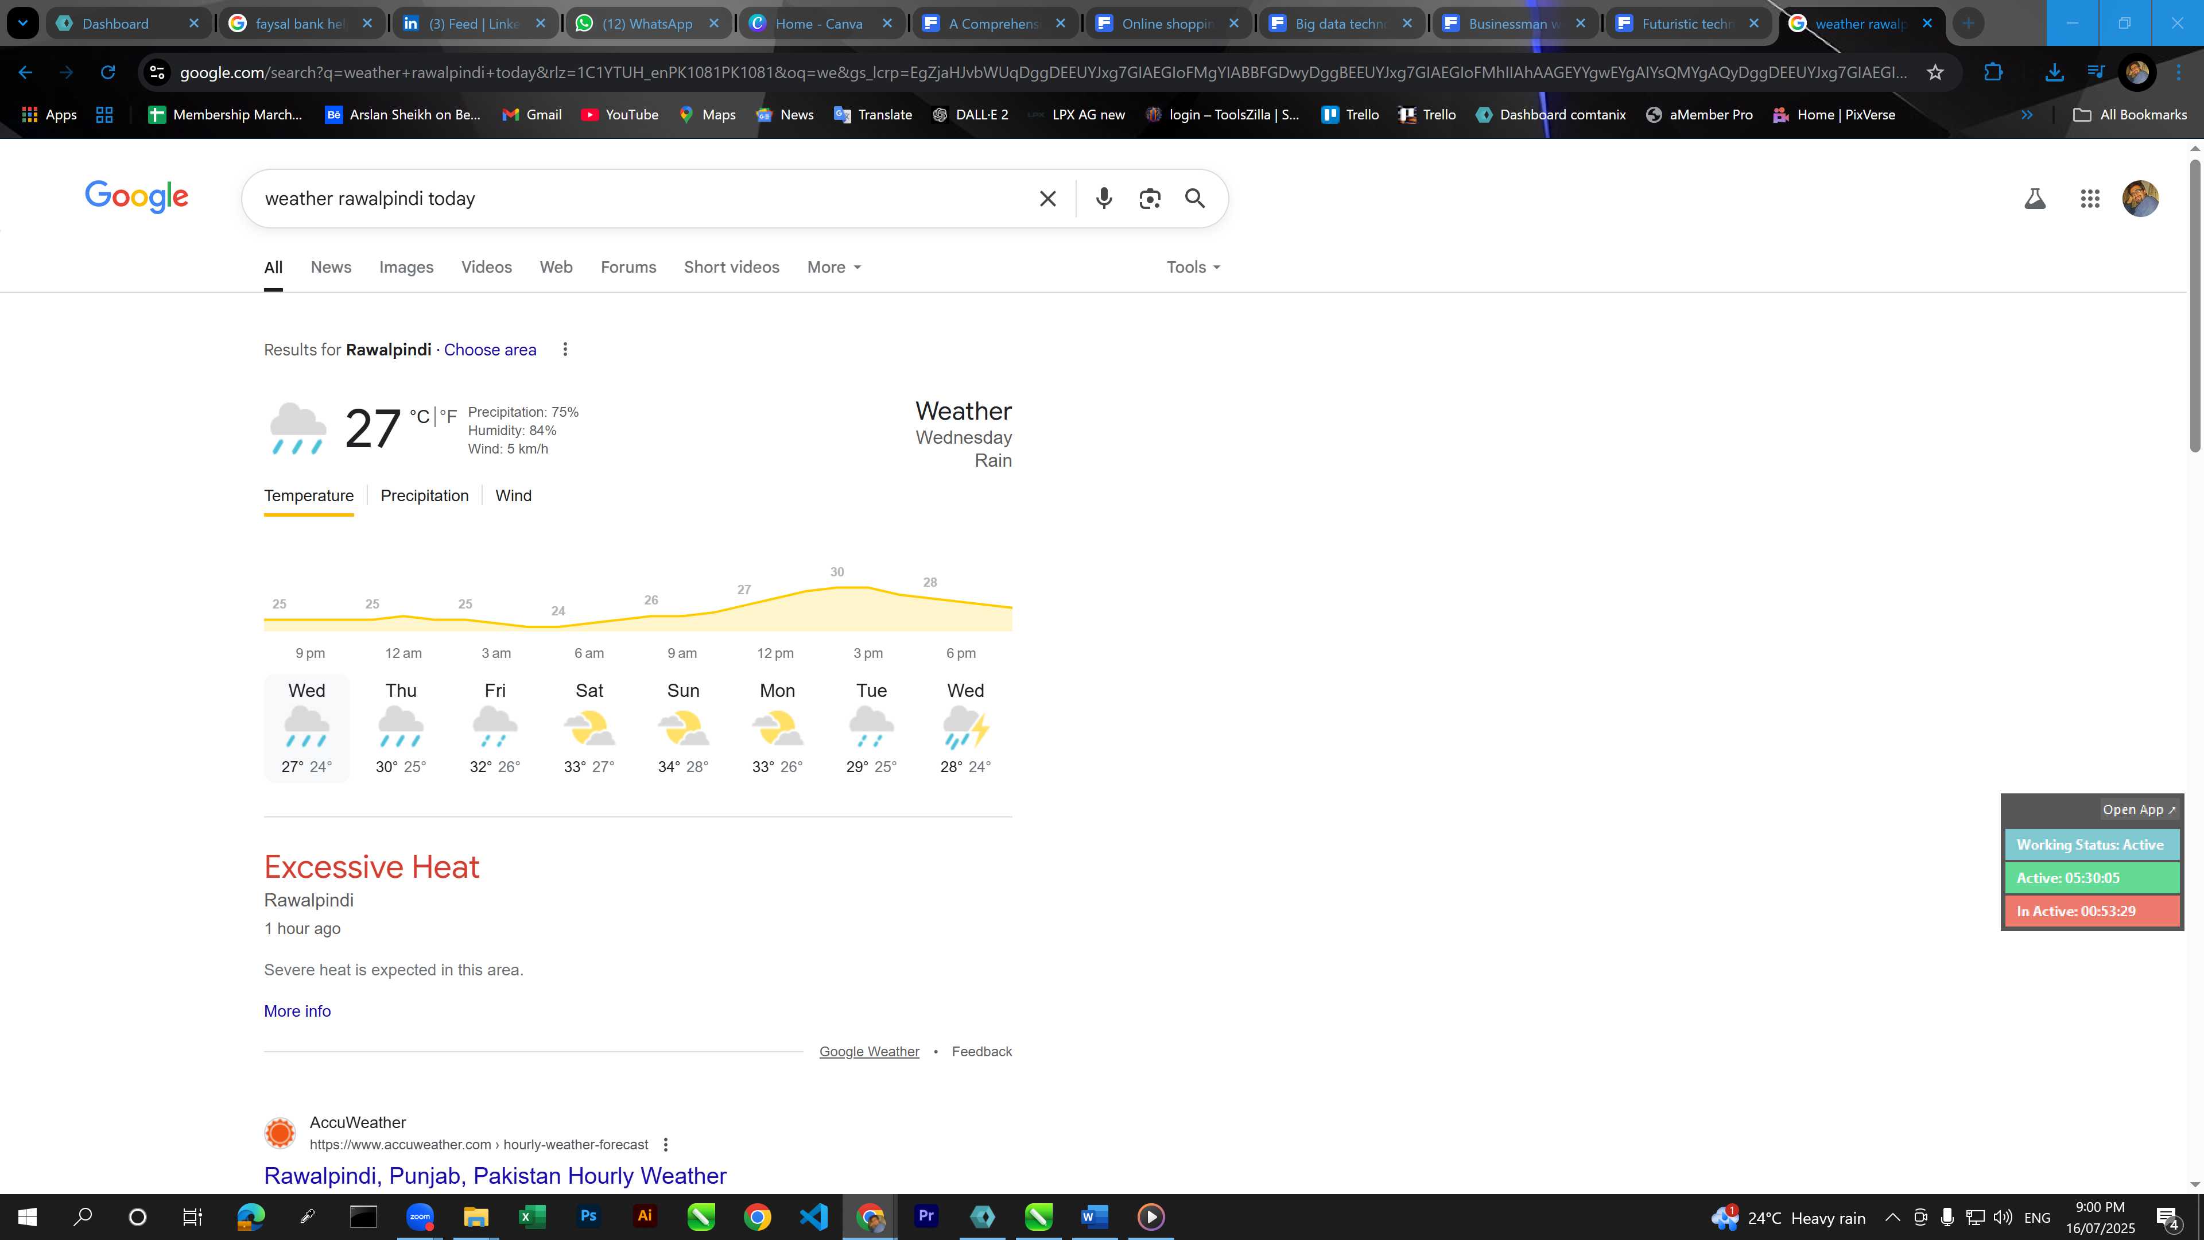Open the taskbar weather widget Heavy rain
Screen dimensions: 2204x1240
[x=1788, y=1218]
